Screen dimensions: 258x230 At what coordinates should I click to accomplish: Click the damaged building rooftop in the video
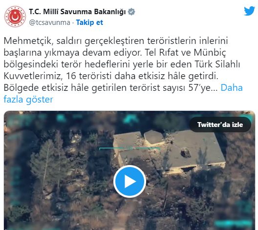[x=170, y=150]
